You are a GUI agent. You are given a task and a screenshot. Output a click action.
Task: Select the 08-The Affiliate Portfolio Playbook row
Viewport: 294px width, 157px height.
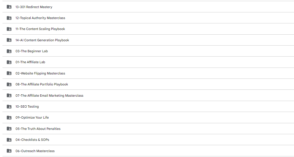[148, 84]
